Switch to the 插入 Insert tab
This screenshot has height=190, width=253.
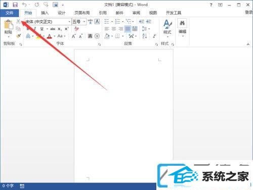coord(45,13)
